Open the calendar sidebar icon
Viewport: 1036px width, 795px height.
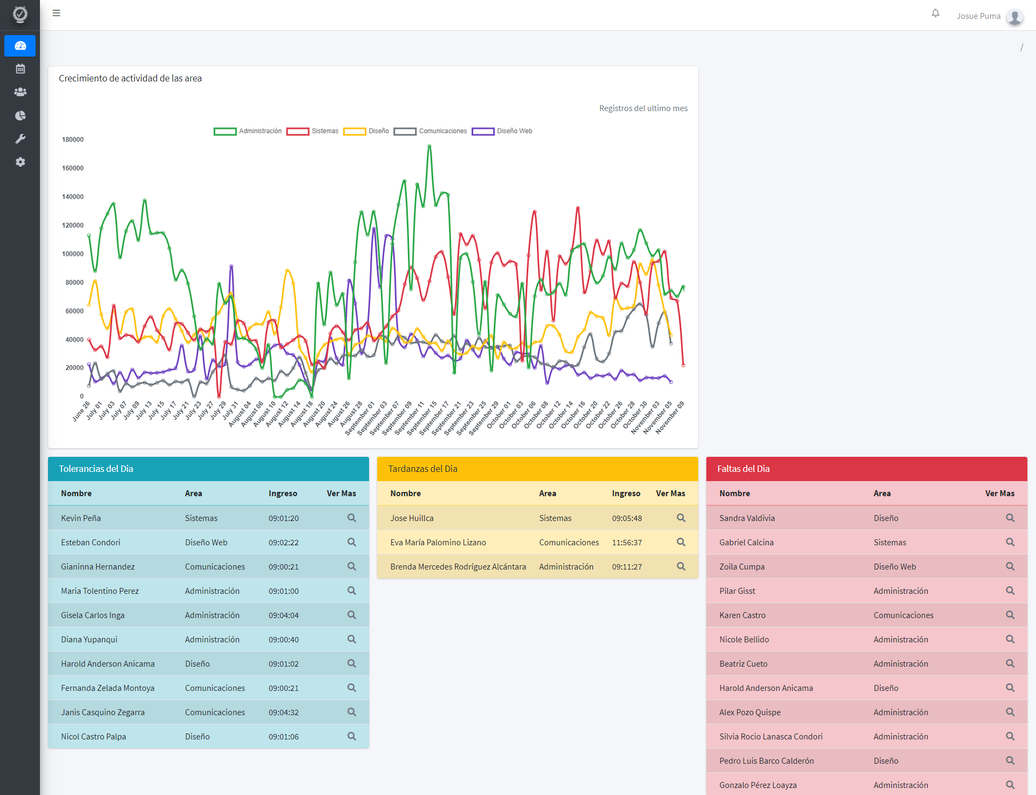tap(20, 69)
